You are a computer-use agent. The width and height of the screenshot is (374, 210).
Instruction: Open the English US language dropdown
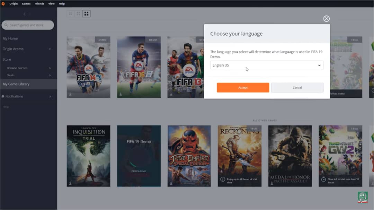[267, 65]
